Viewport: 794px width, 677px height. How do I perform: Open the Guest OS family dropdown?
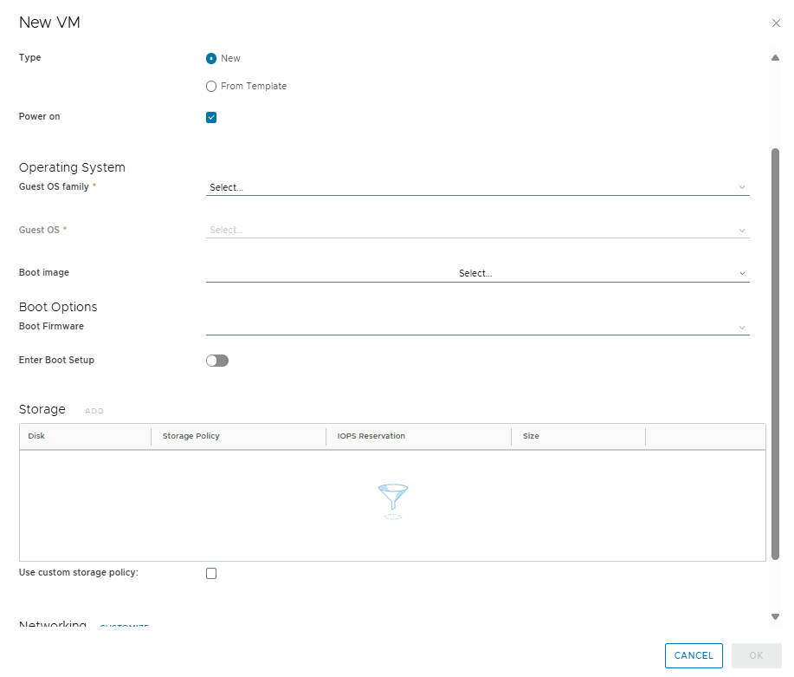tap(477, 187)
